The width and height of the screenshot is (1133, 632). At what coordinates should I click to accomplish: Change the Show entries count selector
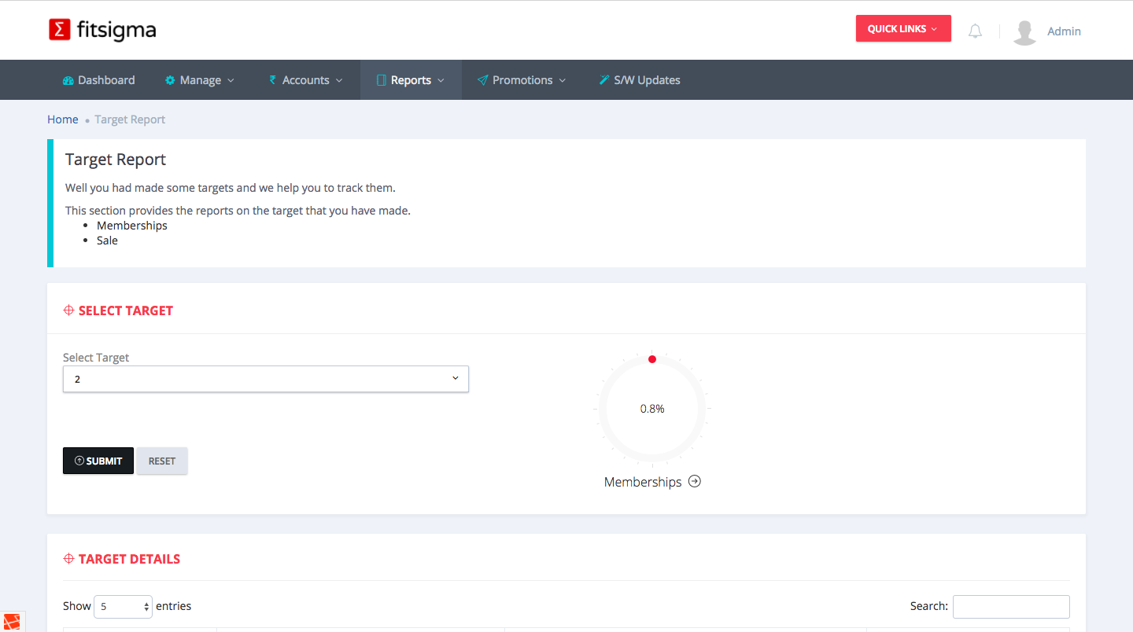[123, 606]
